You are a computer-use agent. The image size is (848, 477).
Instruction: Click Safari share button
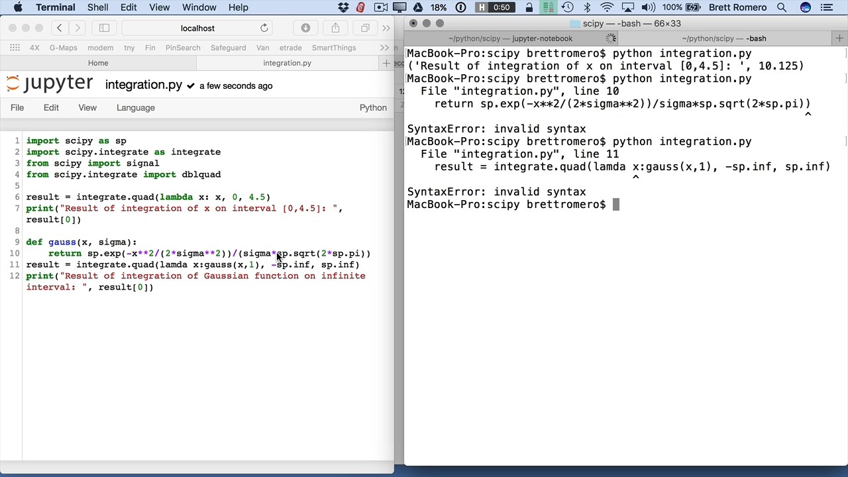tap(335, 28)
